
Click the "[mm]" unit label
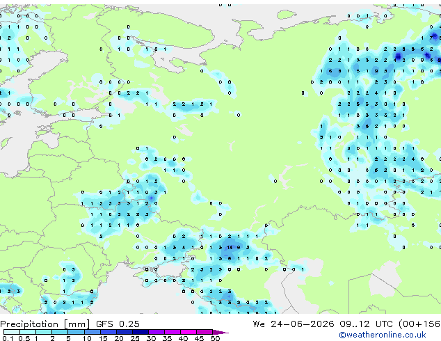[x=77, y=324]
